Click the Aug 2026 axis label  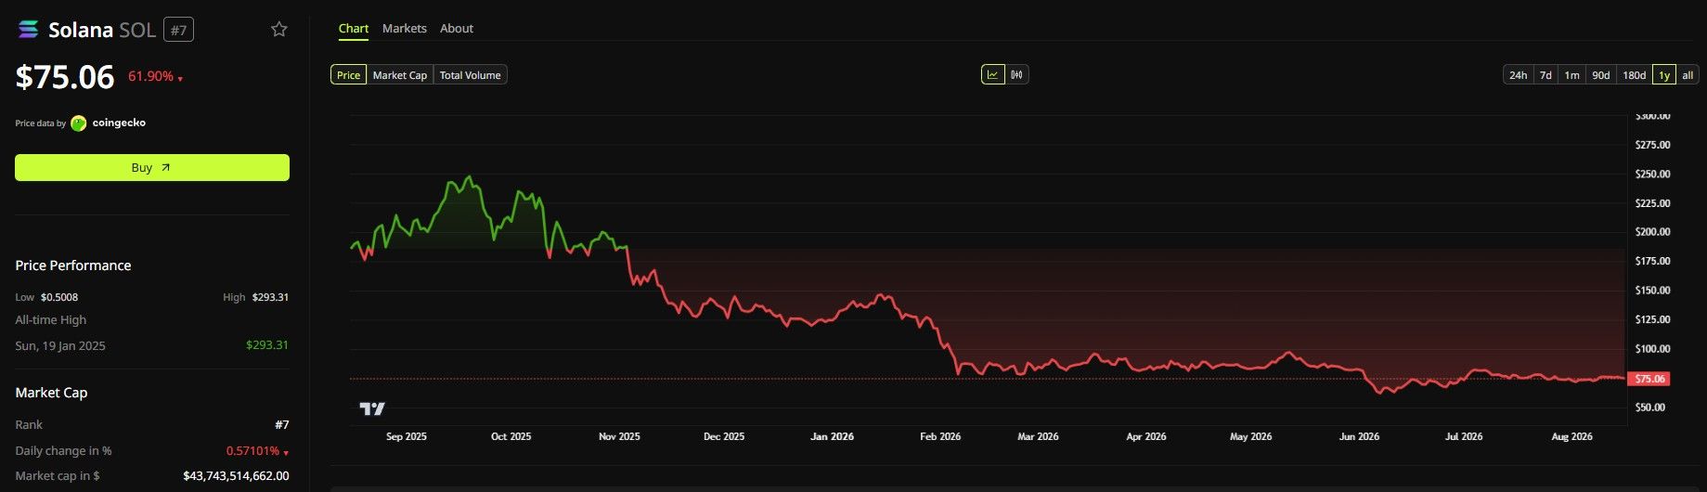click(1572, 436)
